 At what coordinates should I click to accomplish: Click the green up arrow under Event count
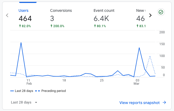click(x=95, y=26)
